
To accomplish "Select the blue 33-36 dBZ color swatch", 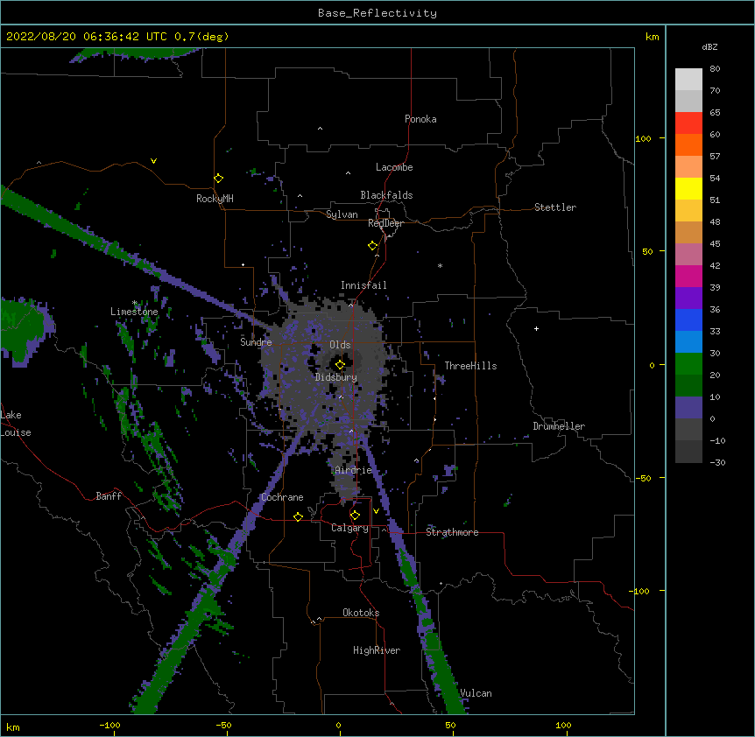I will (688, 319).
